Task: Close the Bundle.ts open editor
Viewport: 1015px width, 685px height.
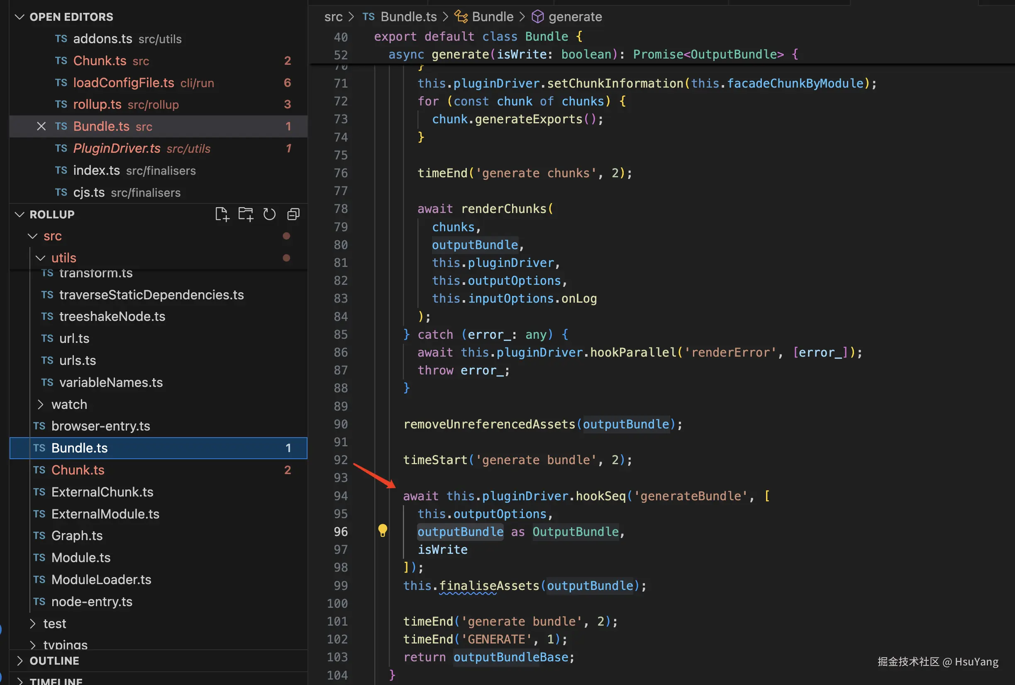Action: (41, 126)
